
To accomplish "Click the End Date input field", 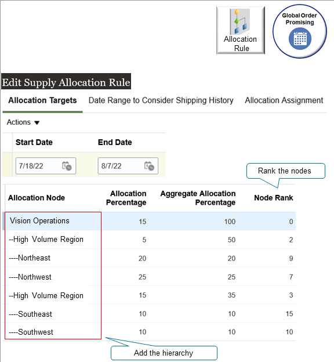I will click(x=128, y=166).
